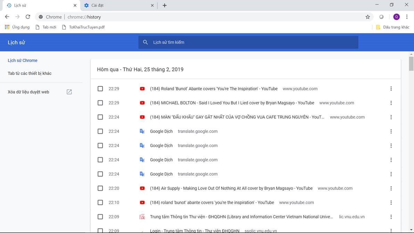Click the purple profile avatar icon
The width and height of the screenshot is (414, 233).
tap(396, 17)
